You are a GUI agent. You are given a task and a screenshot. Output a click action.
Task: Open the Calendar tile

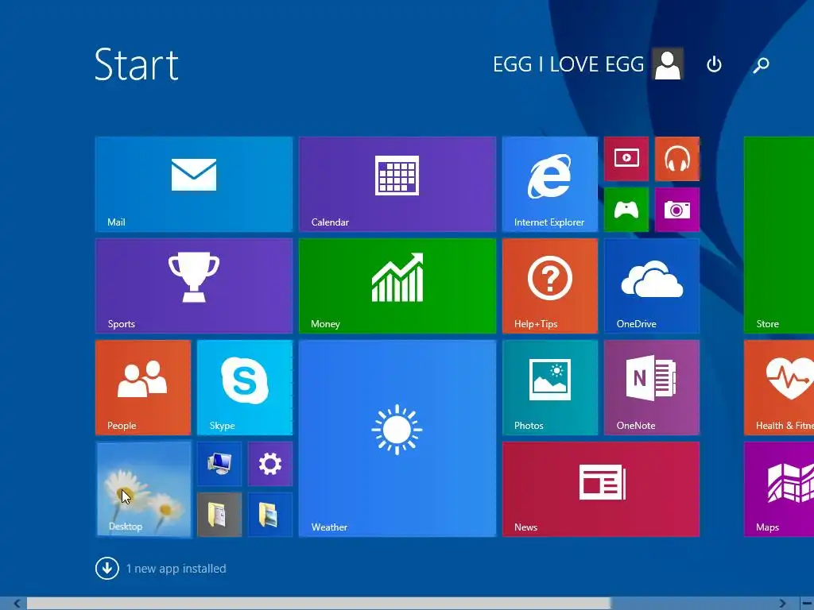[x=397, y=184]
